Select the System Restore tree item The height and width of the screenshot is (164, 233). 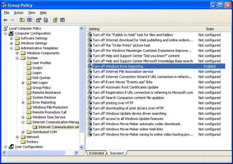click(x=44, y=98)
